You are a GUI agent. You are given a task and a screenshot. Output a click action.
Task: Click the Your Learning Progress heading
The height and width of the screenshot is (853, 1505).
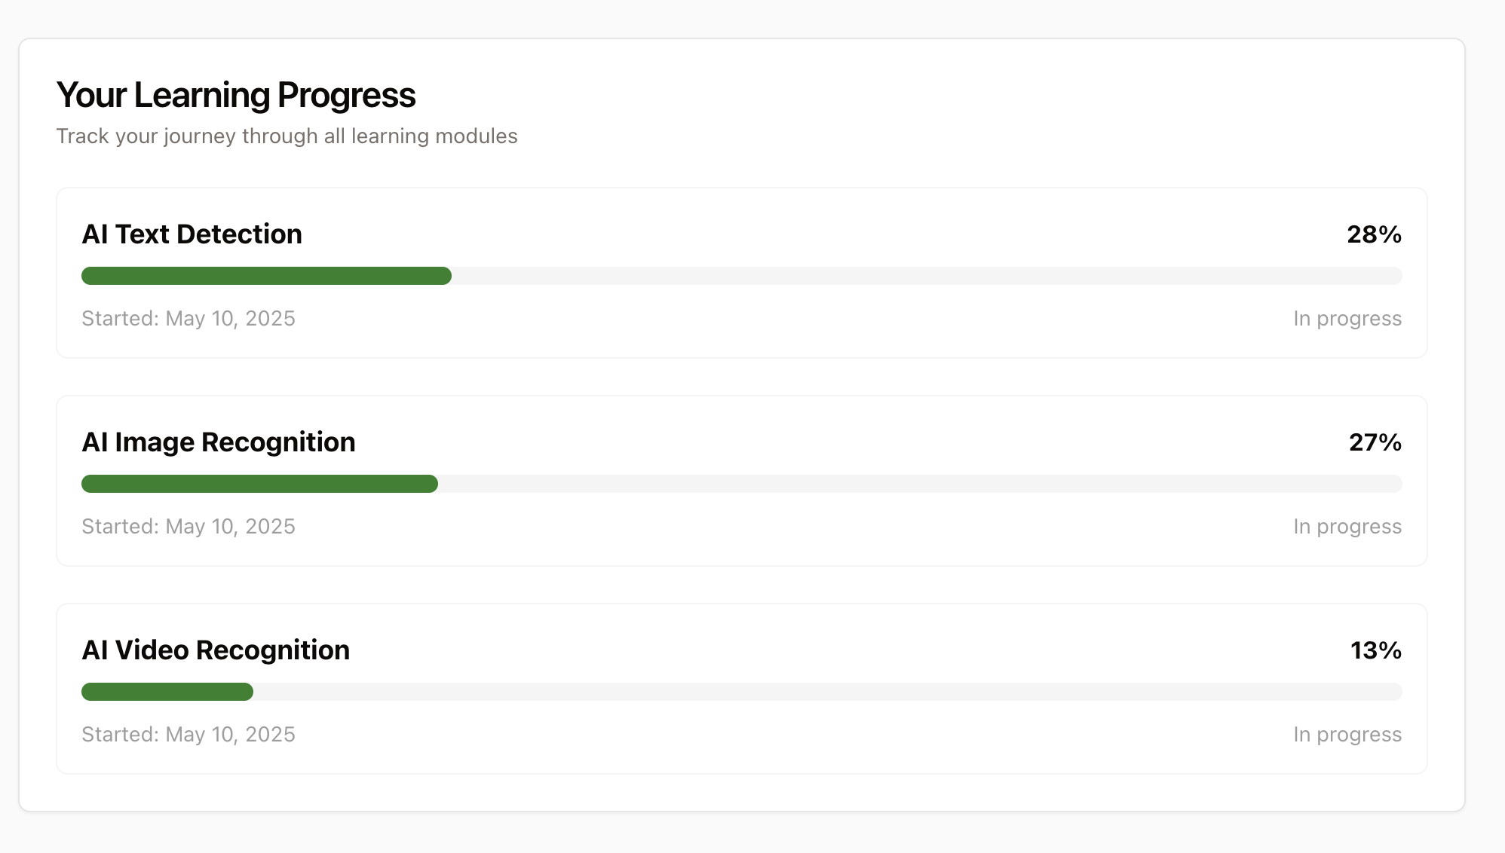coord(236,96)
